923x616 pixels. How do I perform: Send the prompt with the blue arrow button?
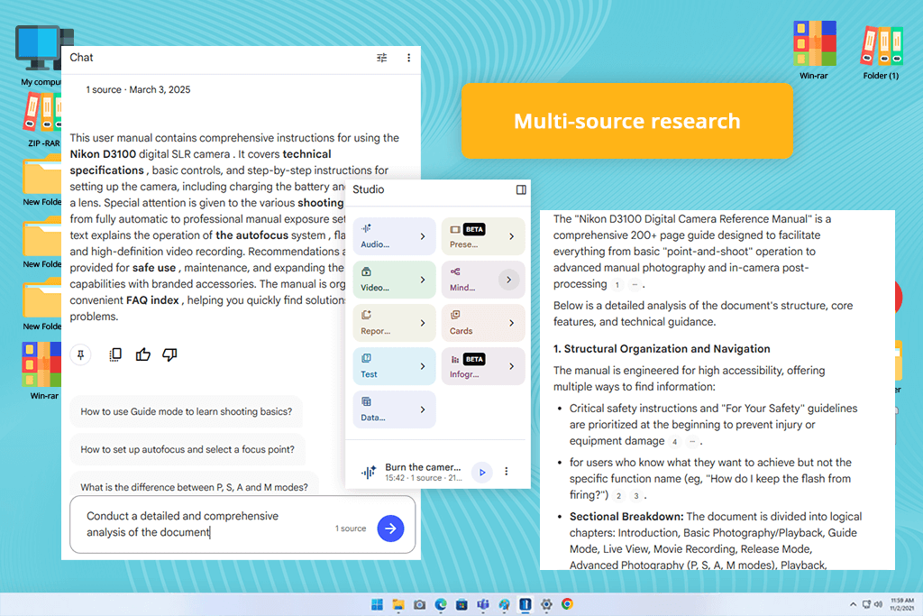click(390, 529)
